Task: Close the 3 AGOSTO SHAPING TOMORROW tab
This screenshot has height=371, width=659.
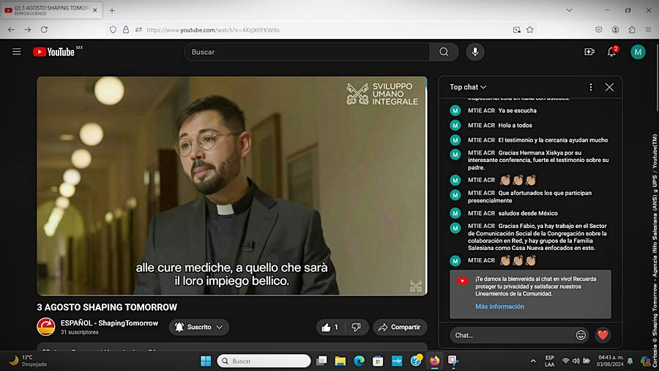Action: [x=95, y=10]
